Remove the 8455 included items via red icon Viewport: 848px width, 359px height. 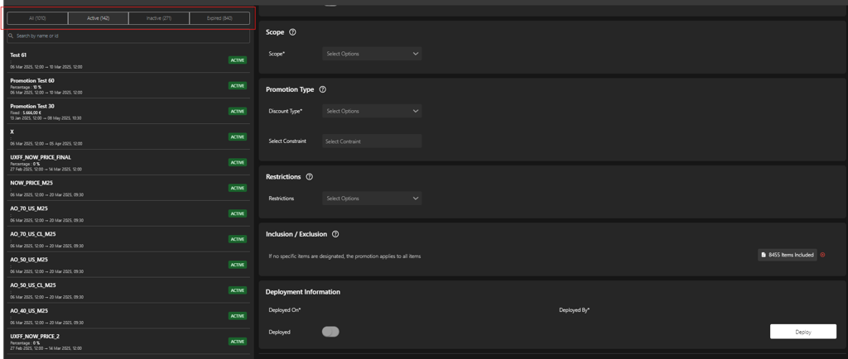(822, 255)
